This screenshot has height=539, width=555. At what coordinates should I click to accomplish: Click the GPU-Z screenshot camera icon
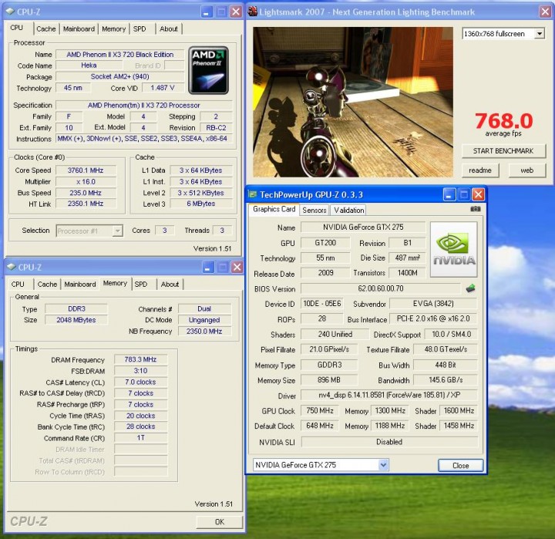click(475, 209)
